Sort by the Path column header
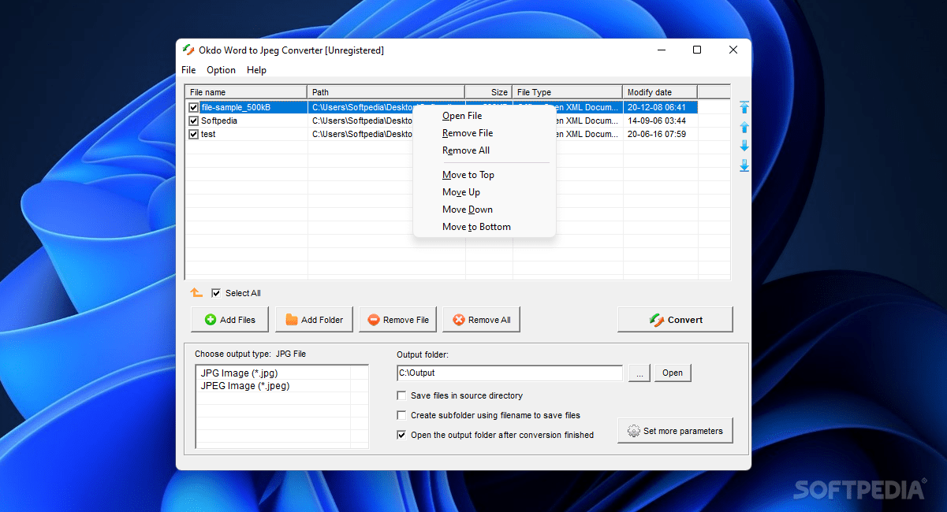Viewport: 947px width, 512px height. point(386,92)
